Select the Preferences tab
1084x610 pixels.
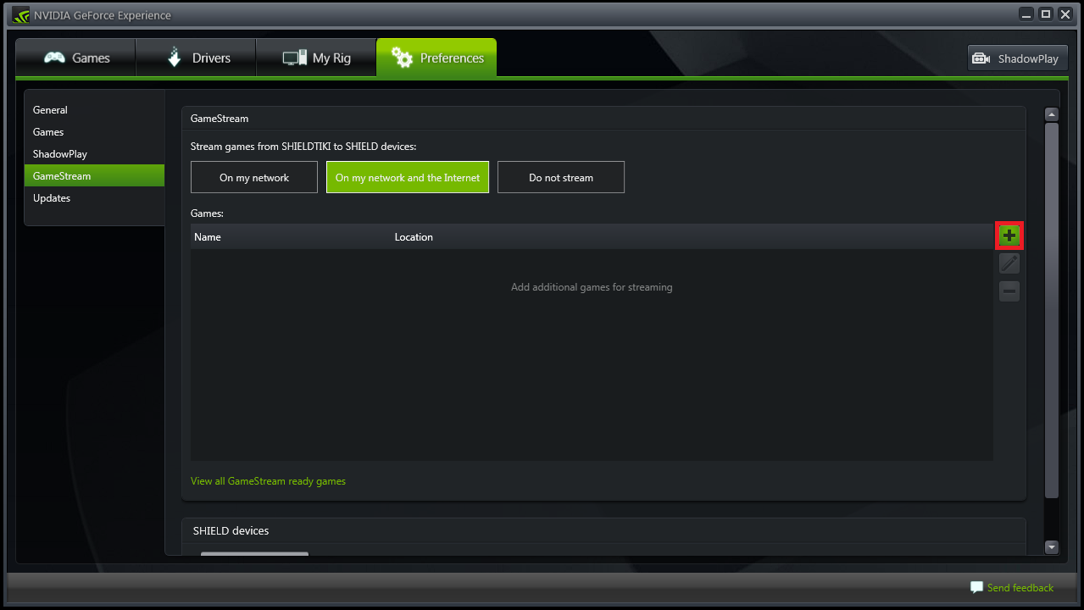(436, 58)
